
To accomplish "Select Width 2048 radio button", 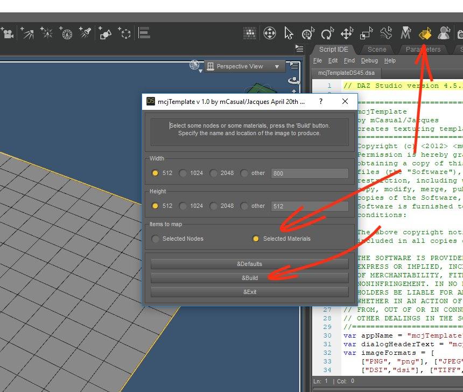I will point(213,173).
